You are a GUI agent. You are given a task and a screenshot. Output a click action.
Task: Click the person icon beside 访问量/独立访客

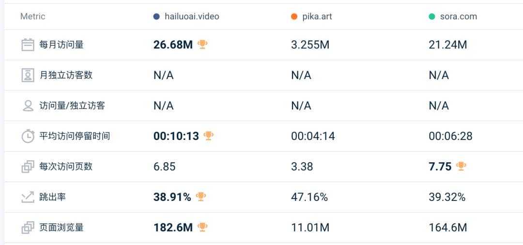28,106
